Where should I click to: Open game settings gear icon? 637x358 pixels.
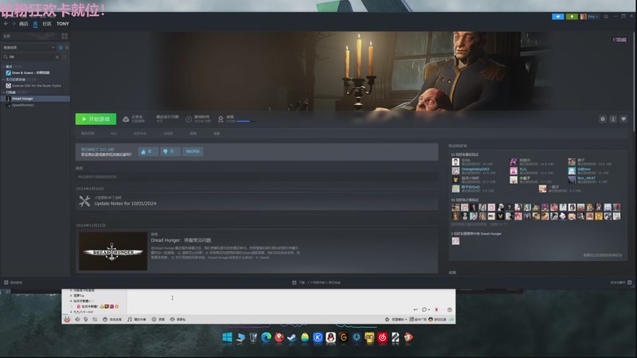[x=603, y=119]
